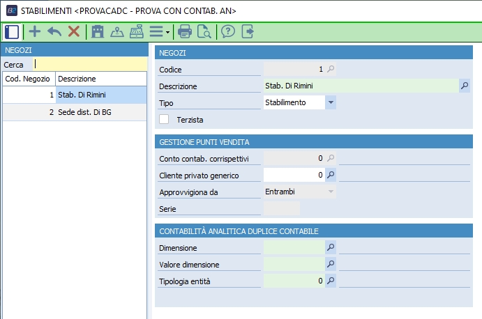Click the Descrizione lookup magnifier button
The height and width of the screenshot is (319, 482).
point(465,86)
